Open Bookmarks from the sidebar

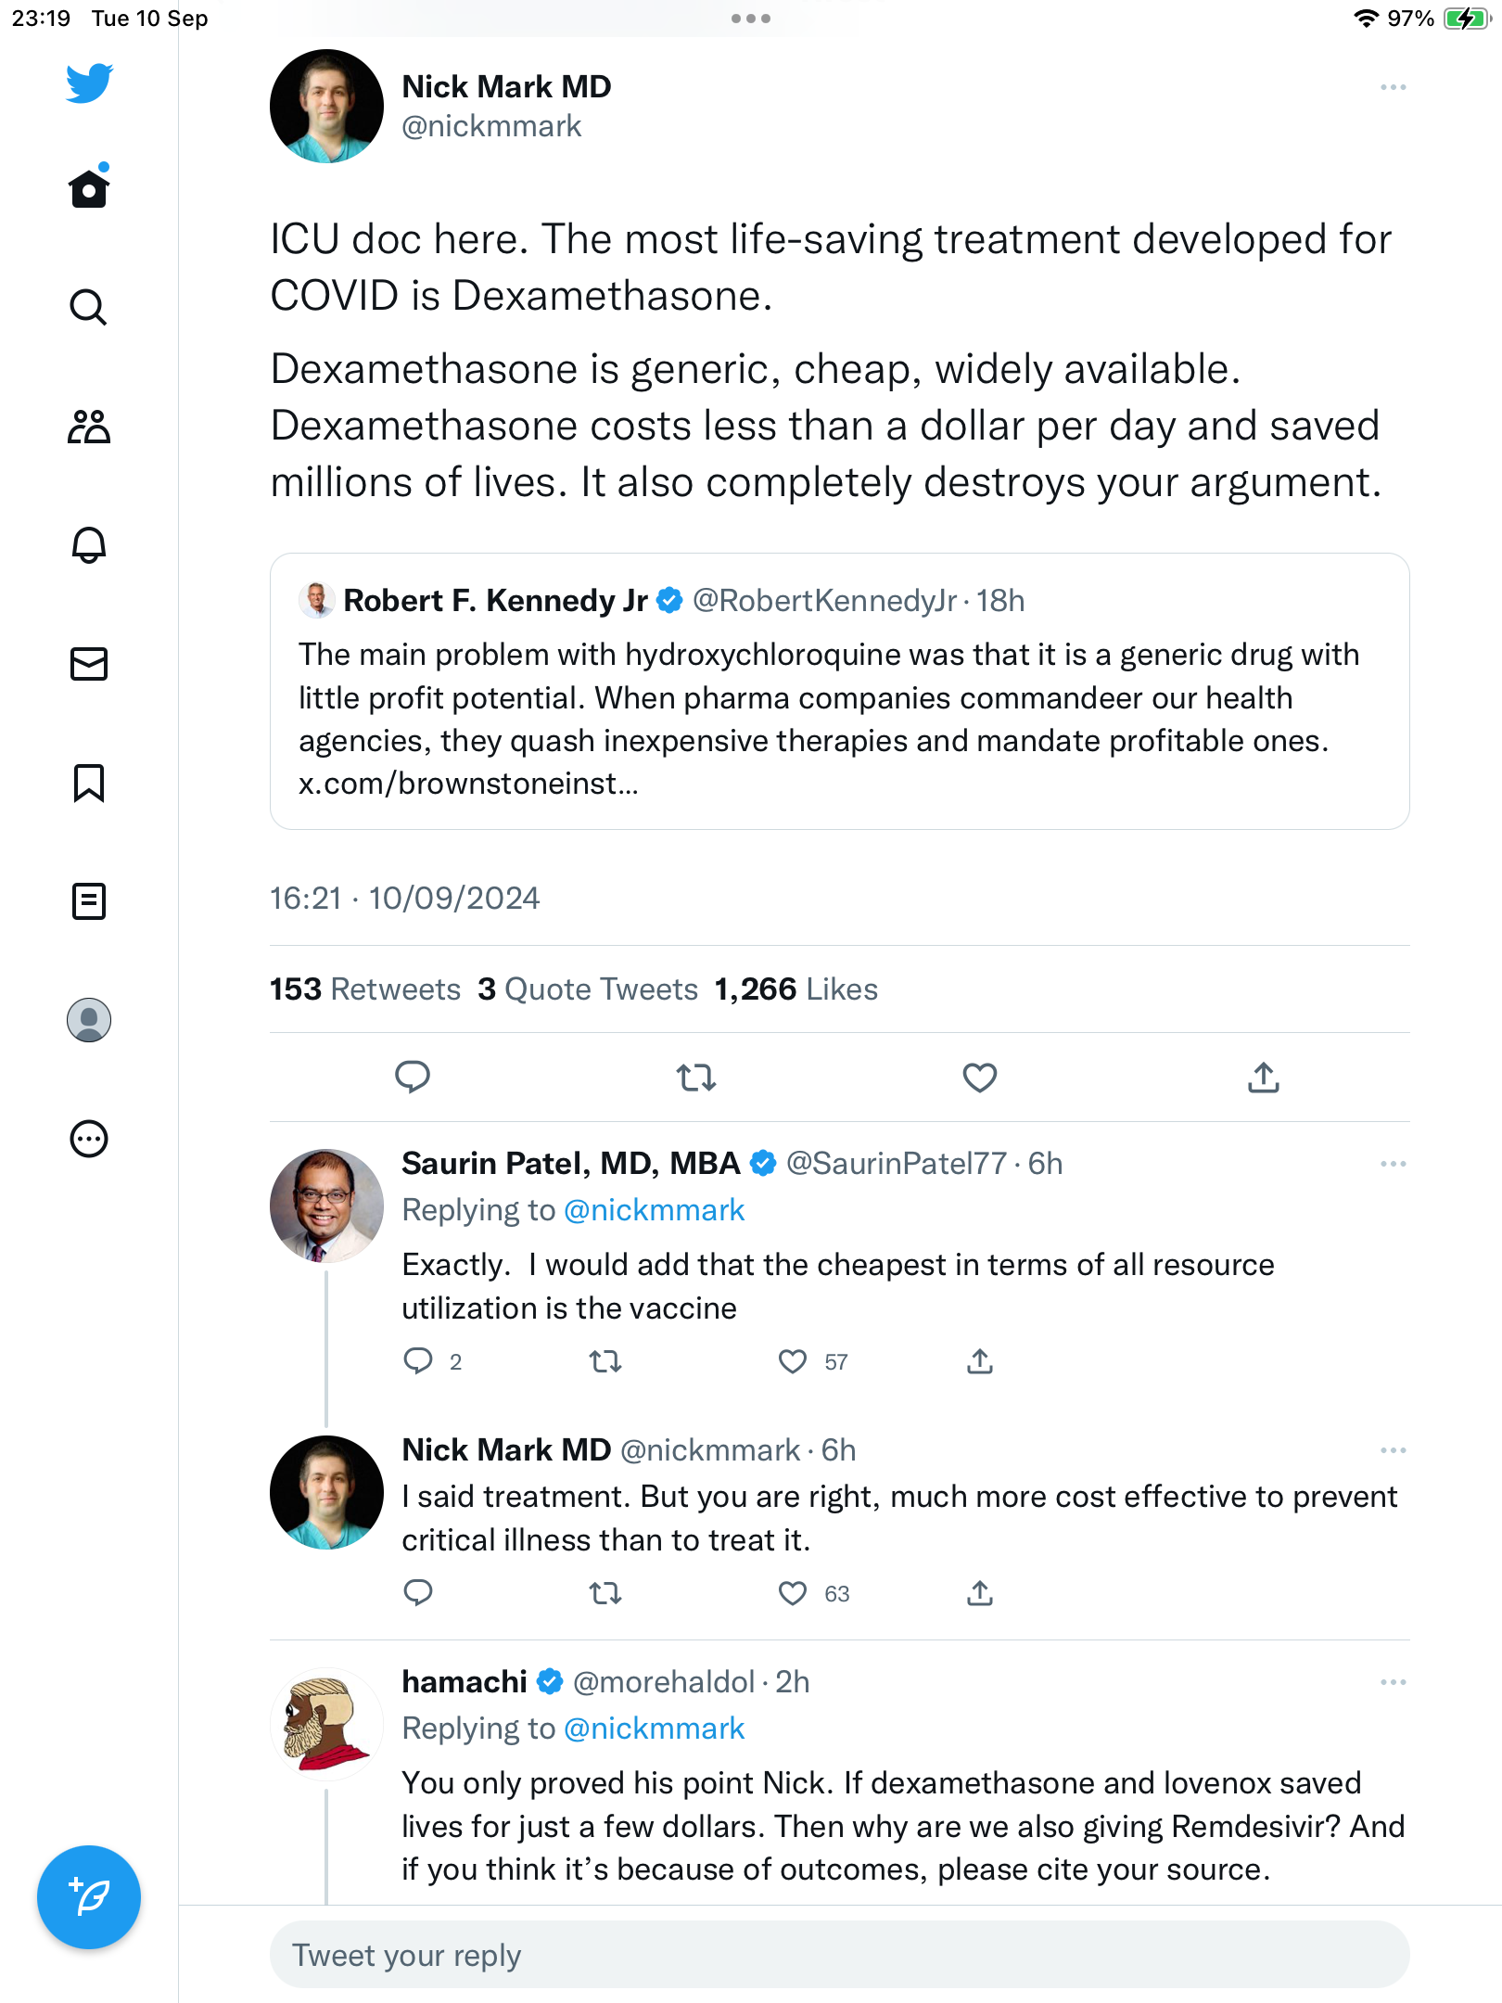pyautogui.click(x=89, y=783)
